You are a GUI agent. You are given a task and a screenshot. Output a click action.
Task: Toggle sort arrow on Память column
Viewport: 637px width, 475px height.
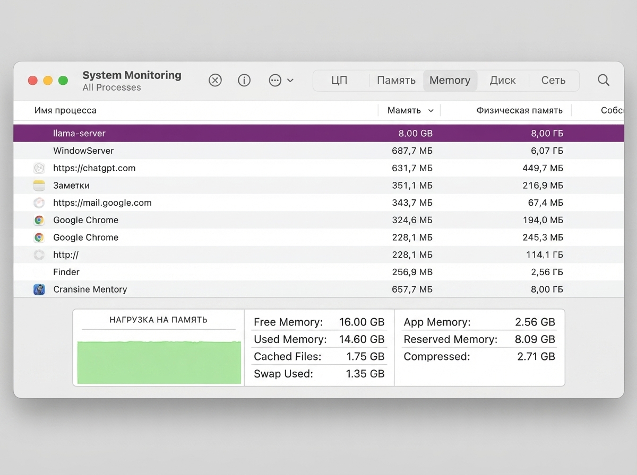click(x=431, y=111)
